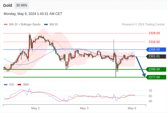
Task: Click the RSI 70 level label
Action: (150, 91)
